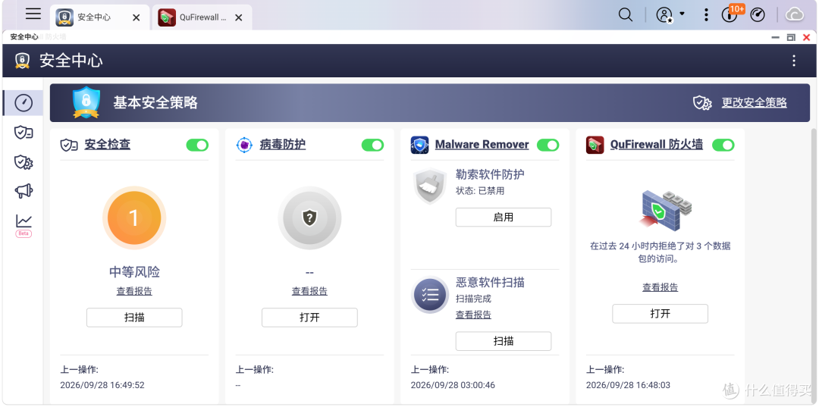
Task: Click the firewall denied 3 packets message
Action: click(x=661, y=252)
